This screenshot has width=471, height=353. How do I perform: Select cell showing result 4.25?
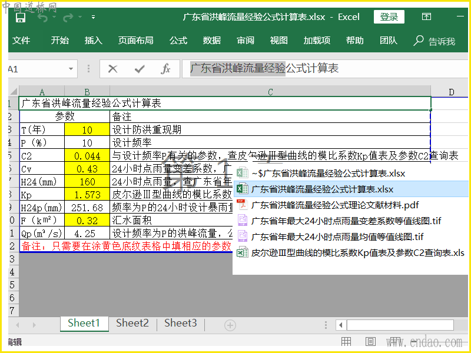(x=87, y=233)
